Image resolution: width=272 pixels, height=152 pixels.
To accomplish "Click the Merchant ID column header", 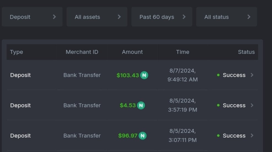I will [82, 52].
